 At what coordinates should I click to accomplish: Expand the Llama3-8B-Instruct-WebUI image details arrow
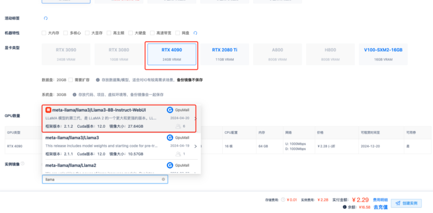[196, 119]
